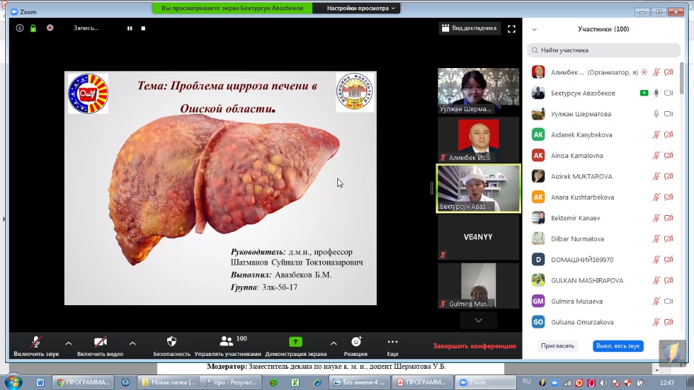This screenshot has height=390, width=694.
Task: Toggle Aizirek MUKTAROVA's microphone icon
Action: 656,176
